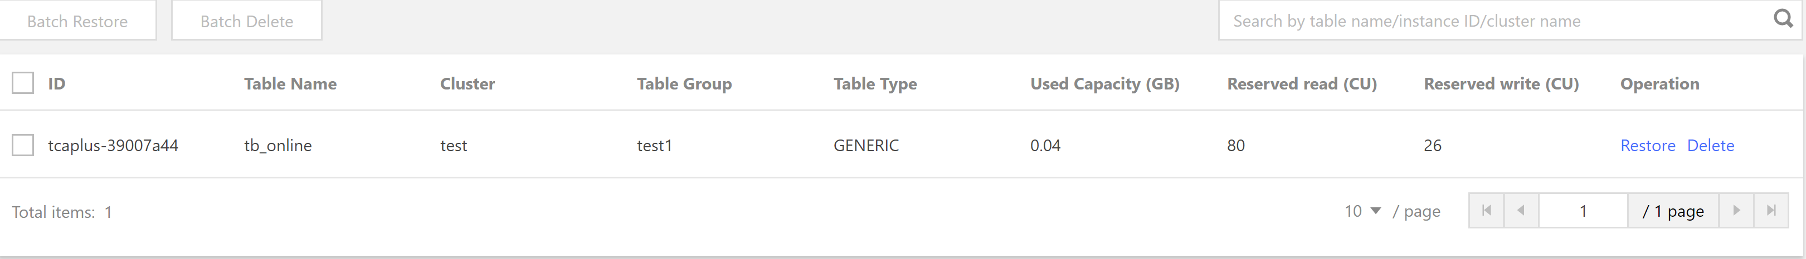Select the tcaplus-39007a44 ID text
The height and width of the screenshot is (259, 1806).
click(x=113, y=146)
